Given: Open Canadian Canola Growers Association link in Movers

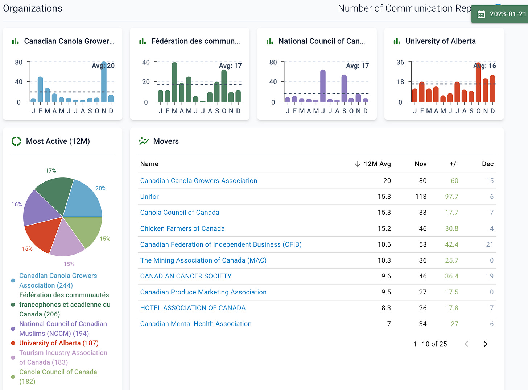Looking at the screenshot, I should pyautogui.click(x=199, y=181).
